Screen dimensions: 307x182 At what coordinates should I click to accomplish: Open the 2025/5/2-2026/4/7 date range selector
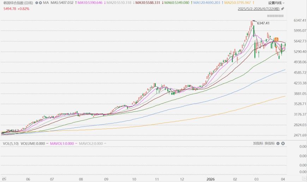(x=259, y=8)
